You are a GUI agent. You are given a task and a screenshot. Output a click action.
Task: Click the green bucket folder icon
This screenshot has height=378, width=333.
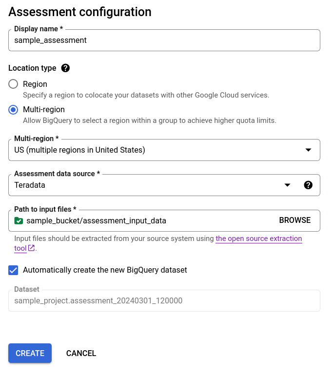point(19,220)
